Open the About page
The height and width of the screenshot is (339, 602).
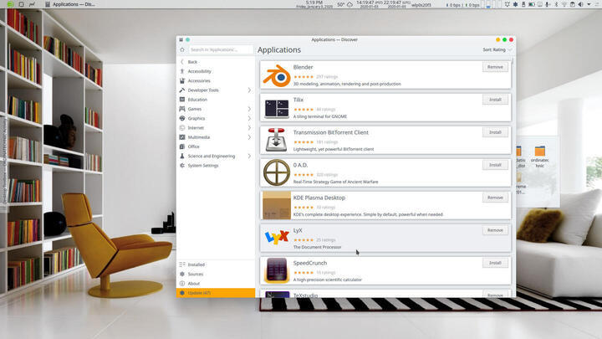[216, 283]
